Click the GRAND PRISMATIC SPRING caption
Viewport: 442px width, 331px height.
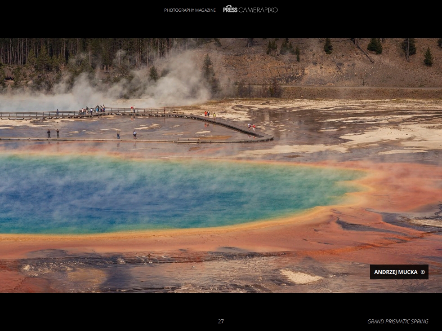pyautogui.click(x=397, y=322)
